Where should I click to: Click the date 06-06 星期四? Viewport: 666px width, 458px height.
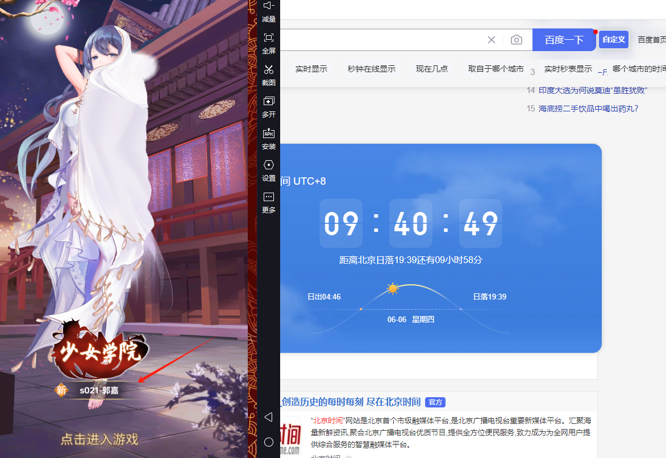click(x=411, y=319)
